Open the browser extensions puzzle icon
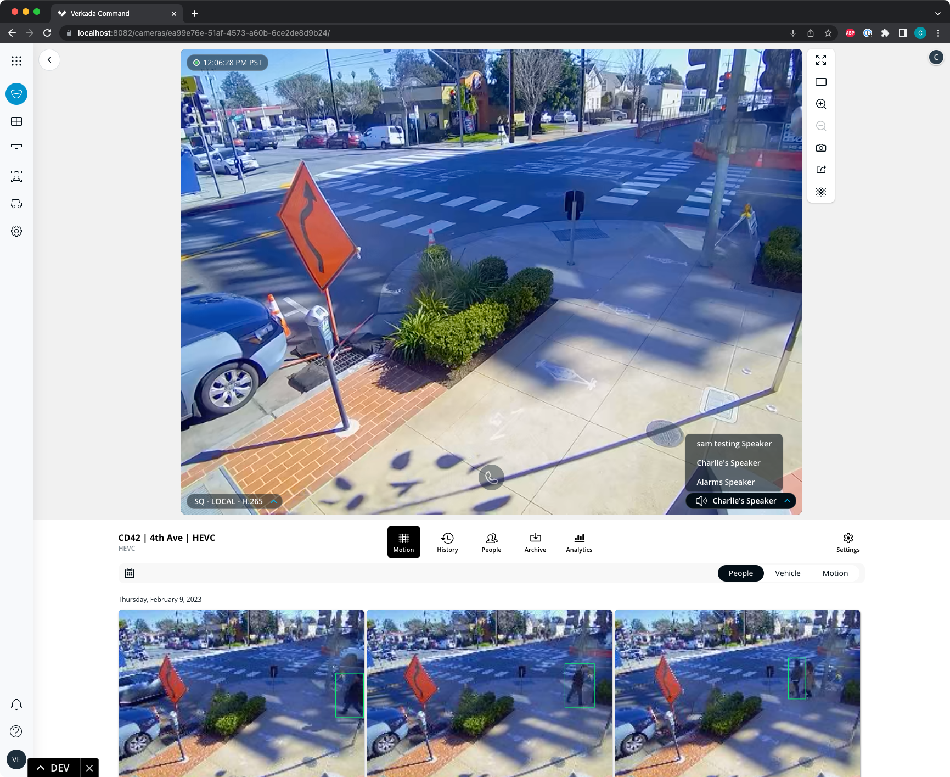 click(x=885, y=33)
